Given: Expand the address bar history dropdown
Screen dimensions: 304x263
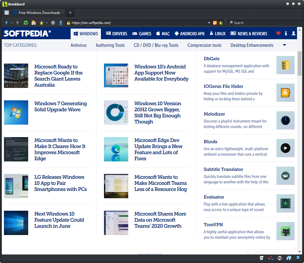Looking at the screenshot, I should click(209, 23).
